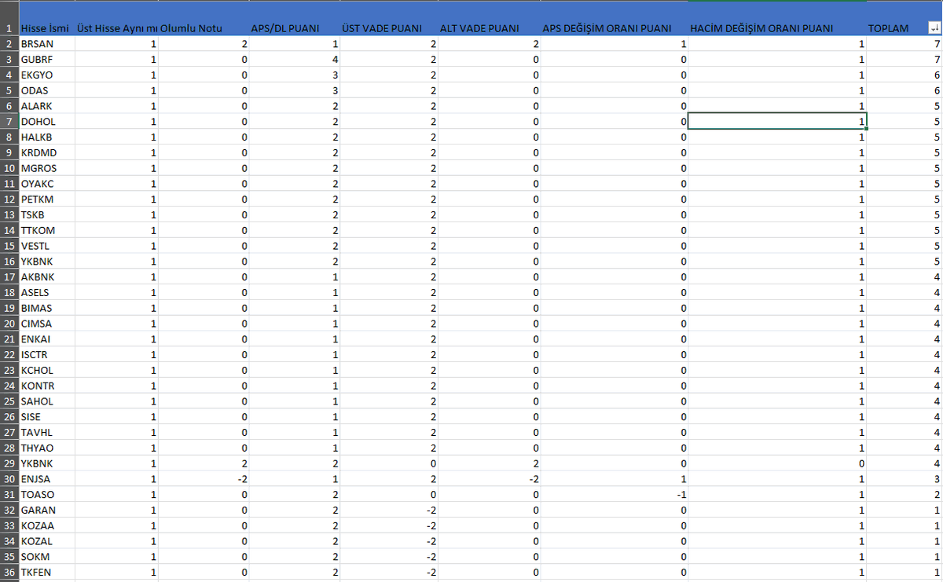Click the KCHOL stock name cell

click(x=46, y=370)
